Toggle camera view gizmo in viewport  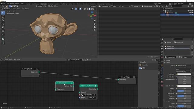(x=95, y=27)
